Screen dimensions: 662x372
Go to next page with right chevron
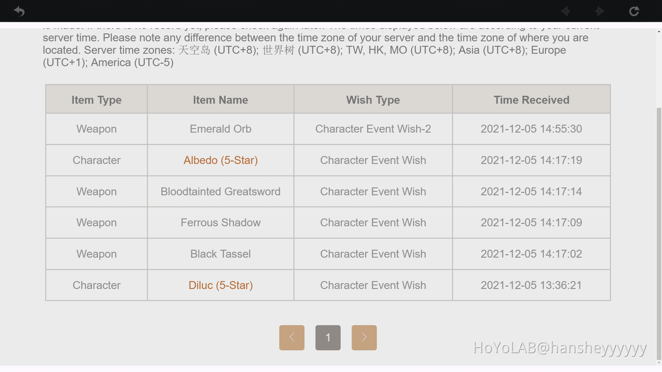(364, 337)
